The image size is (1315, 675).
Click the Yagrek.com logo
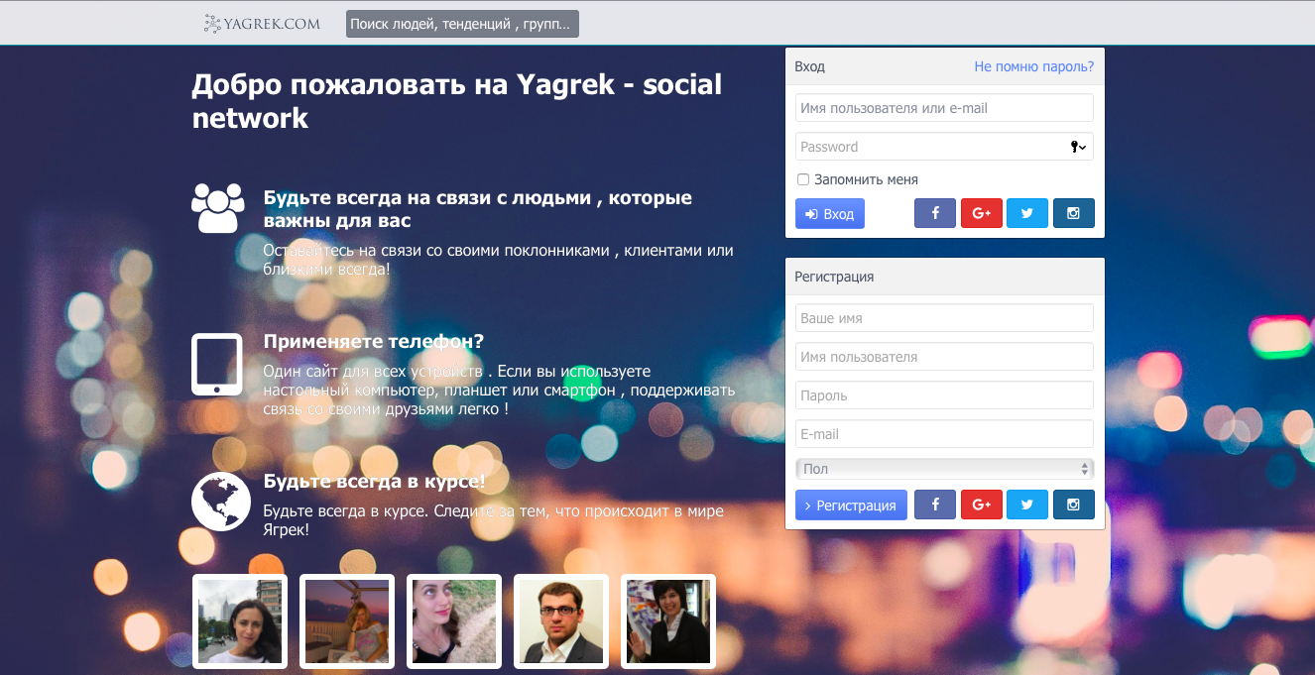point(262,23)
